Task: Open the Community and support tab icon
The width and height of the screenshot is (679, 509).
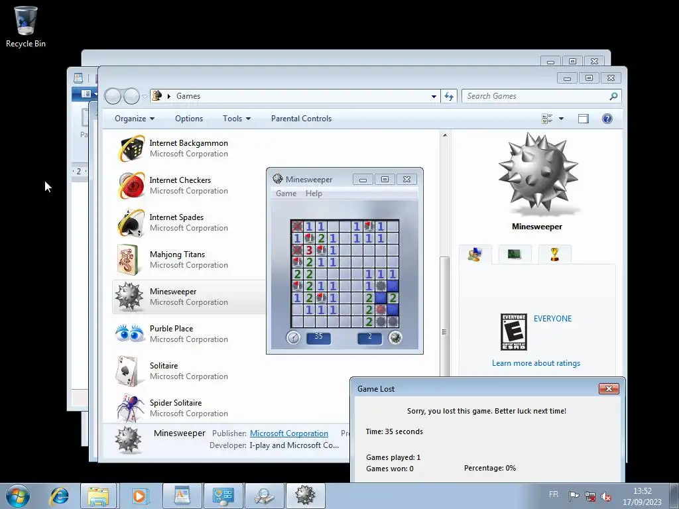Action: (475, 254)
